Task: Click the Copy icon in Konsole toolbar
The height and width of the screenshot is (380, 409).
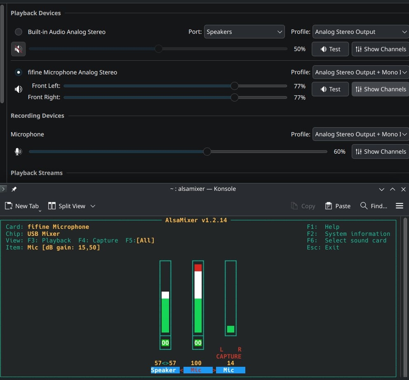Action: click(294, 206)
